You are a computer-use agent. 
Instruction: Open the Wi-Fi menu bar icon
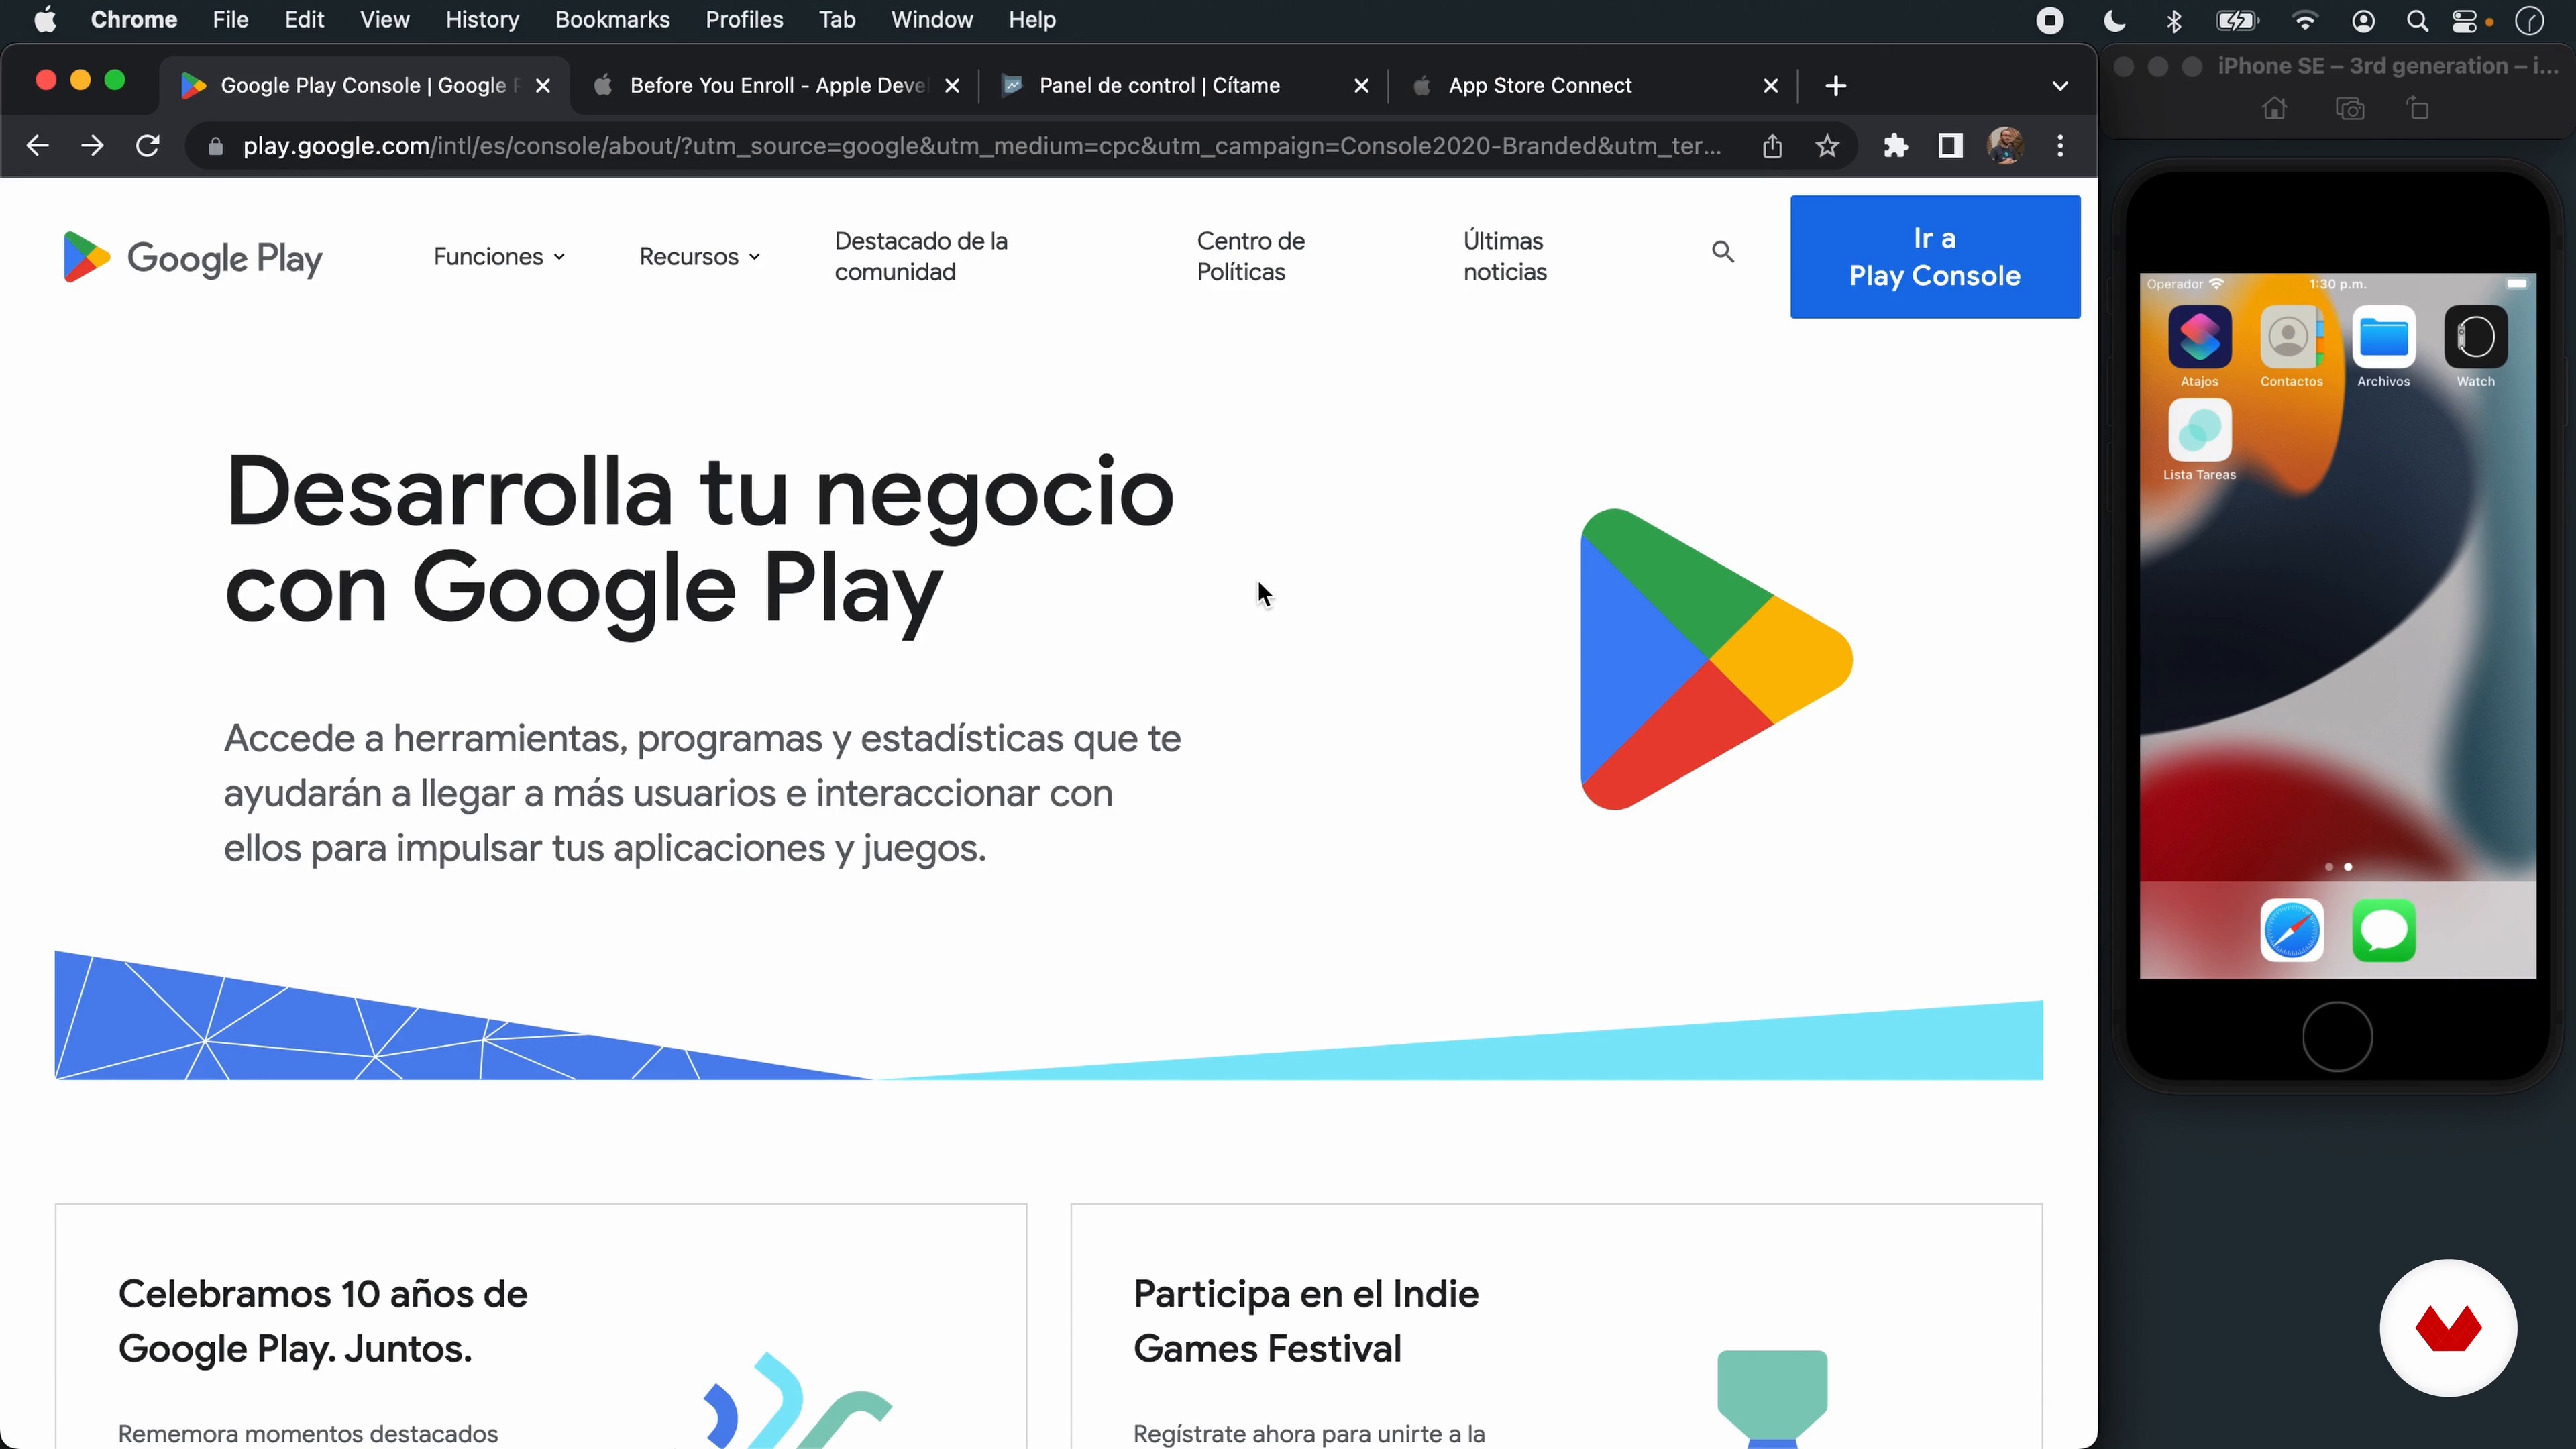[2304, 21]
